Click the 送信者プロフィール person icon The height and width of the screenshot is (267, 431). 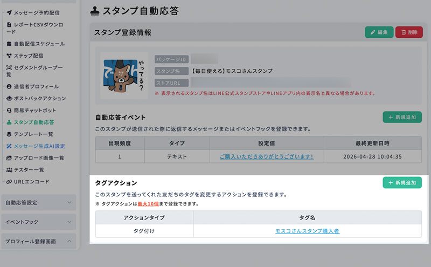click(9, 86)
